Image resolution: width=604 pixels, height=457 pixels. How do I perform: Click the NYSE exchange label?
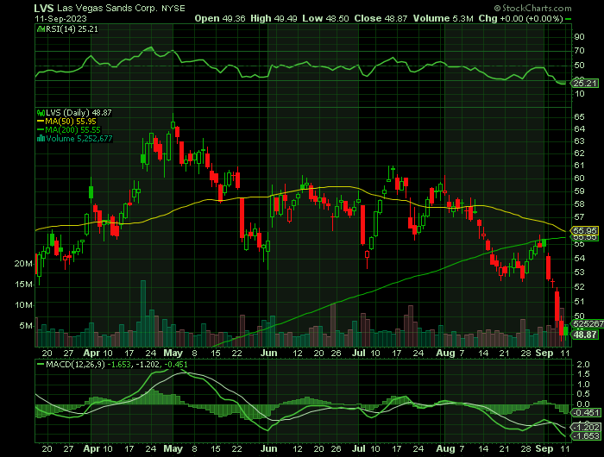tap(173, 9)
